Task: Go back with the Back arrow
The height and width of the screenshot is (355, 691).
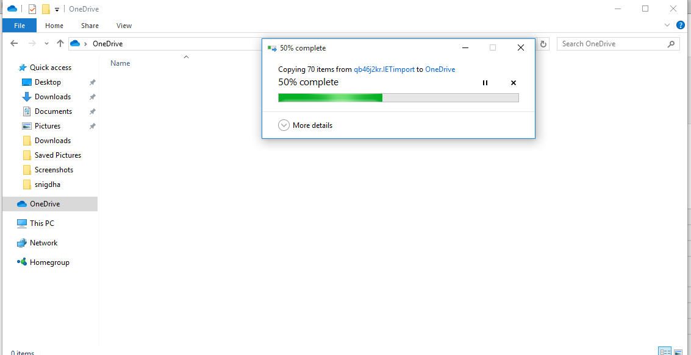Action: 14,44
